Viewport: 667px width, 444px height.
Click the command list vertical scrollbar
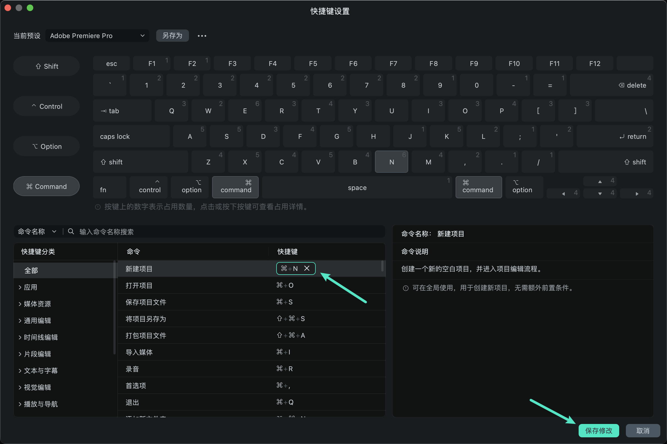(382, 266)
